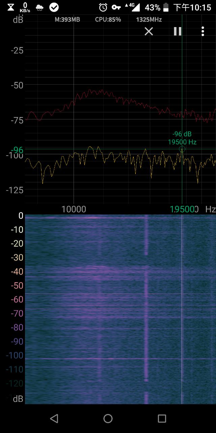Tap the '-96 dB' cursor readout label
This screenshot has width=216, height=433.
pyautogui.click(x=182, y=134)
